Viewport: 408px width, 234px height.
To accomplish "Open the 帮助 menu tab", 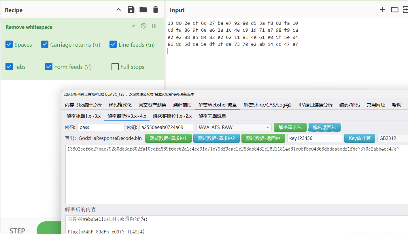I will point(397,105).
